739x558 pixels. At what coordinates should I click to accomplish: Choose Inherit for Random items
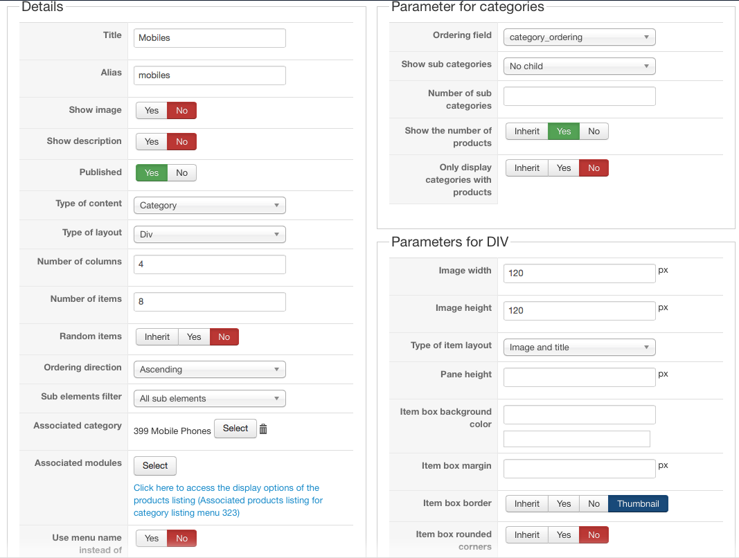[157, 337]
